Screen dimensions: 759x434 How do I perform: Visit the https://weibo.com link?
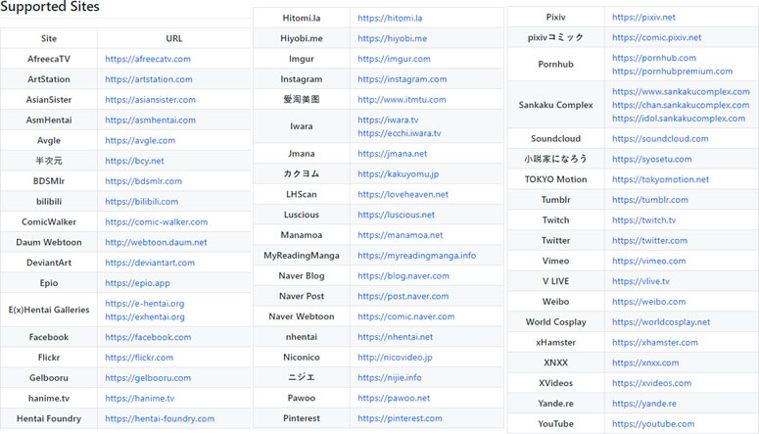[648, 301]
